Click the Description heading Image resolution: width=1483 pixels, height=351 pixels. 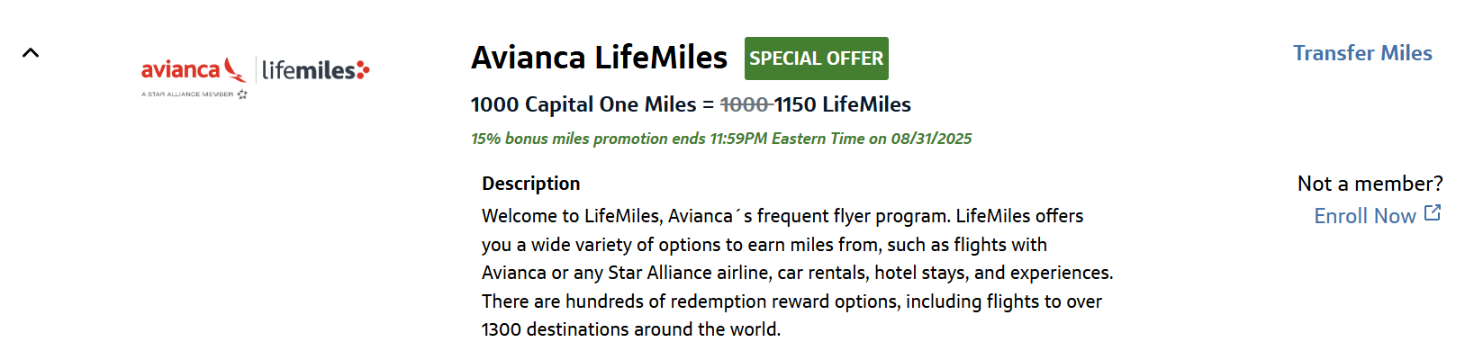pos(531,184)
